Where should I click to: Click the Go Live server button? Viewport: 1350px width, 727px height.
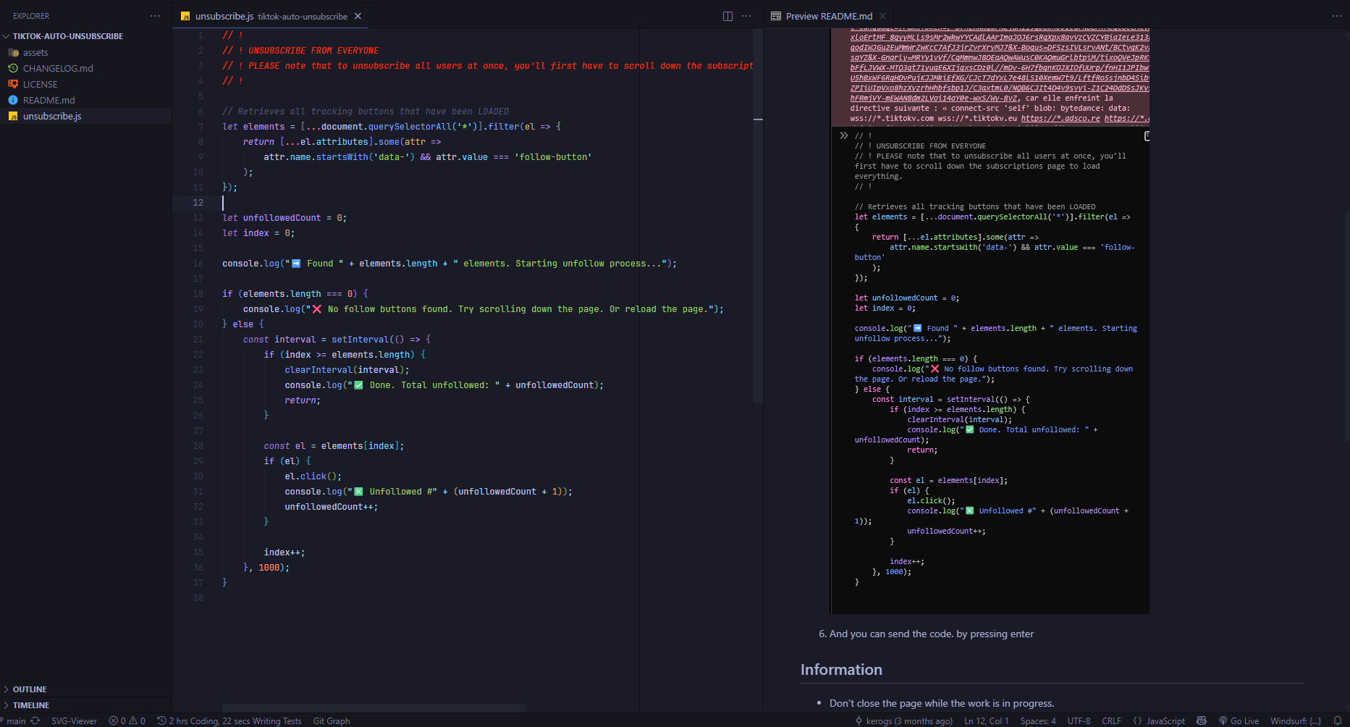(1239, 721)
